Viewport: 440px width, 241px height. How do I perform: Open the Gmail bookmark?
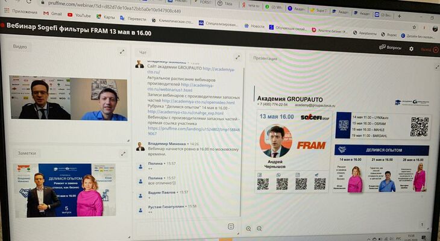click(x=53, y=13)
